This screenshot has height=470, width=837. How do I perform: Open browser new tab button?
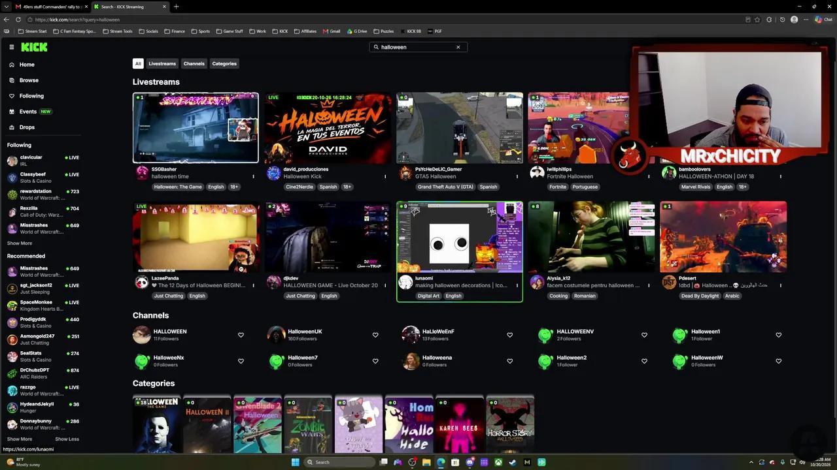(x=176, y=7)
